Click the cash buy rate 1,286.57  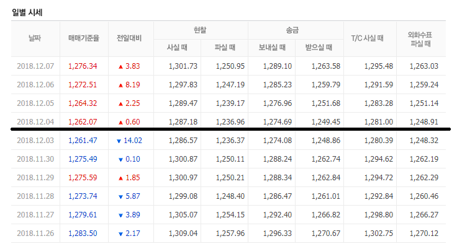tap(183, 141)
